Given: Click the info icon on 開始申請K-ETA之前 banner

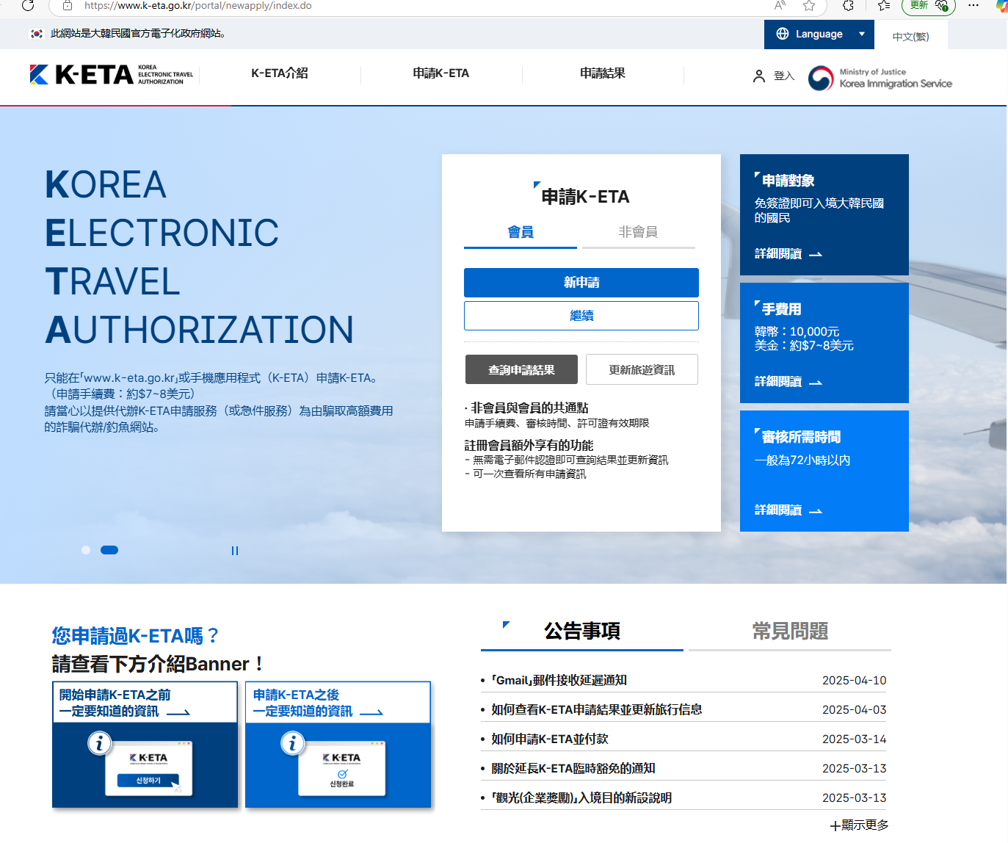Looking at the screenshot, I should coord(100,743).
